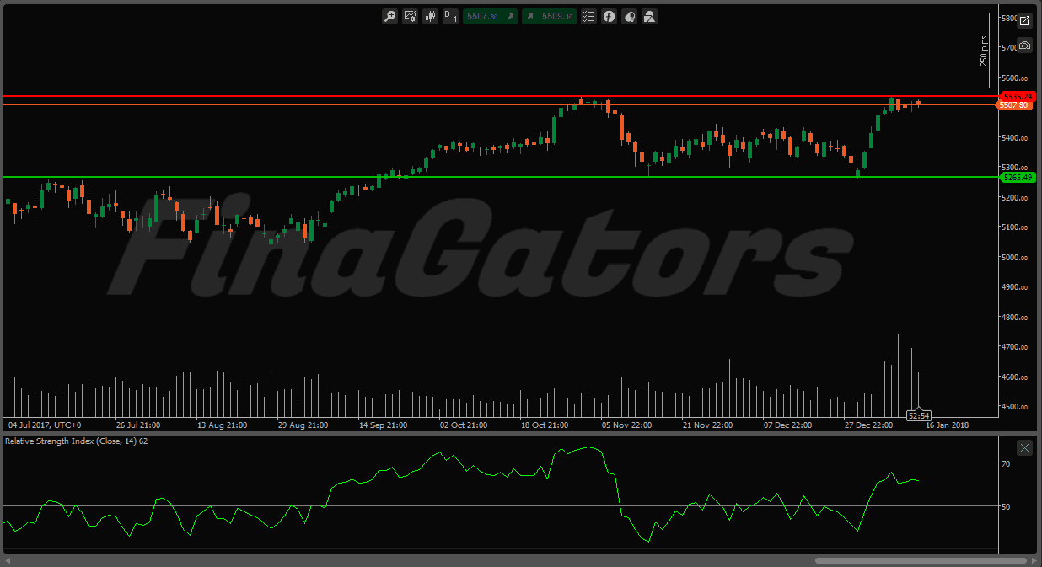Click the scrollbar left arrow

click(8, 560)
